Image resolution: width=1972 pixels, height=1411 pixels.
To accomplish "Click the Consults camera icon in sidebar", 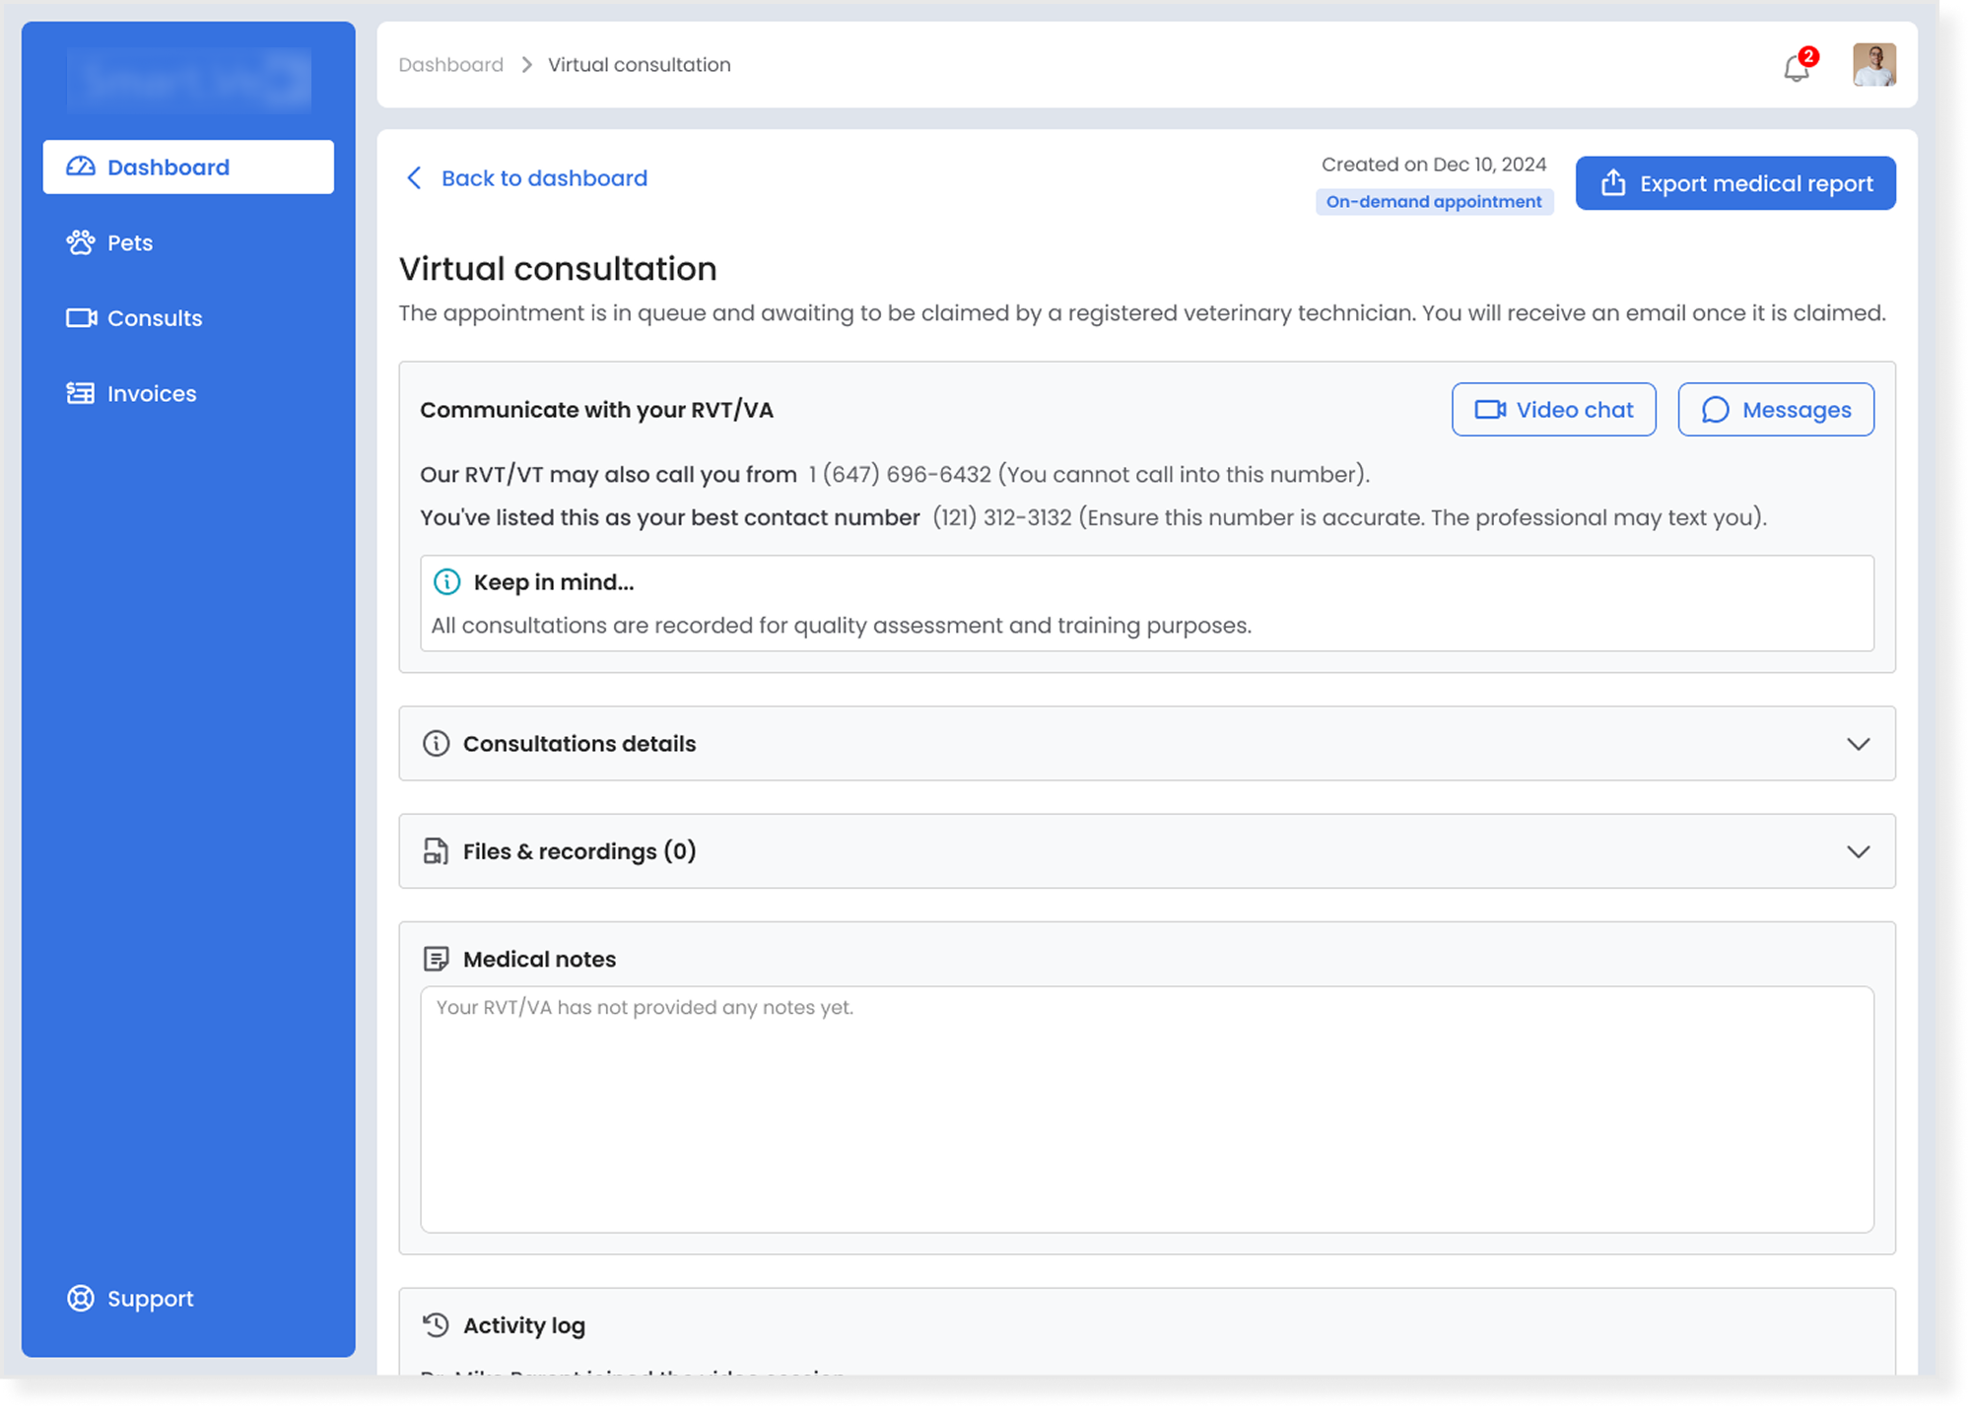I will [x=81, y=318].
